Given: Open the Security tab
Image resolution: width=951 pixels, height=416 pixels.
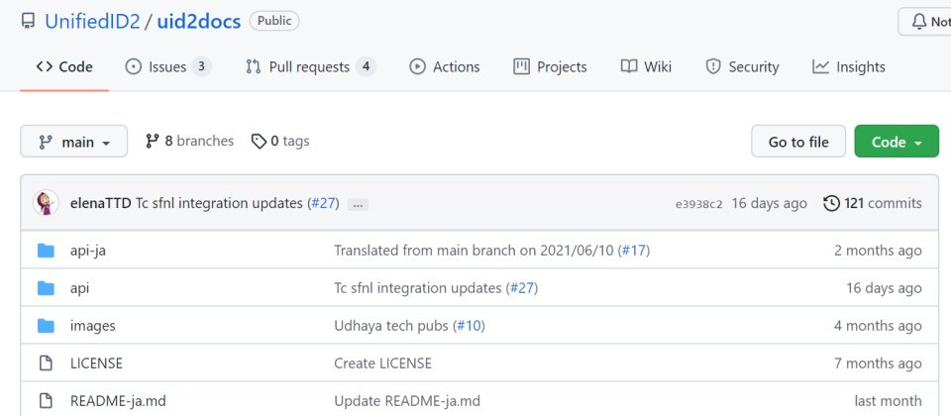Looking at the screenshot, I should 742,66.
